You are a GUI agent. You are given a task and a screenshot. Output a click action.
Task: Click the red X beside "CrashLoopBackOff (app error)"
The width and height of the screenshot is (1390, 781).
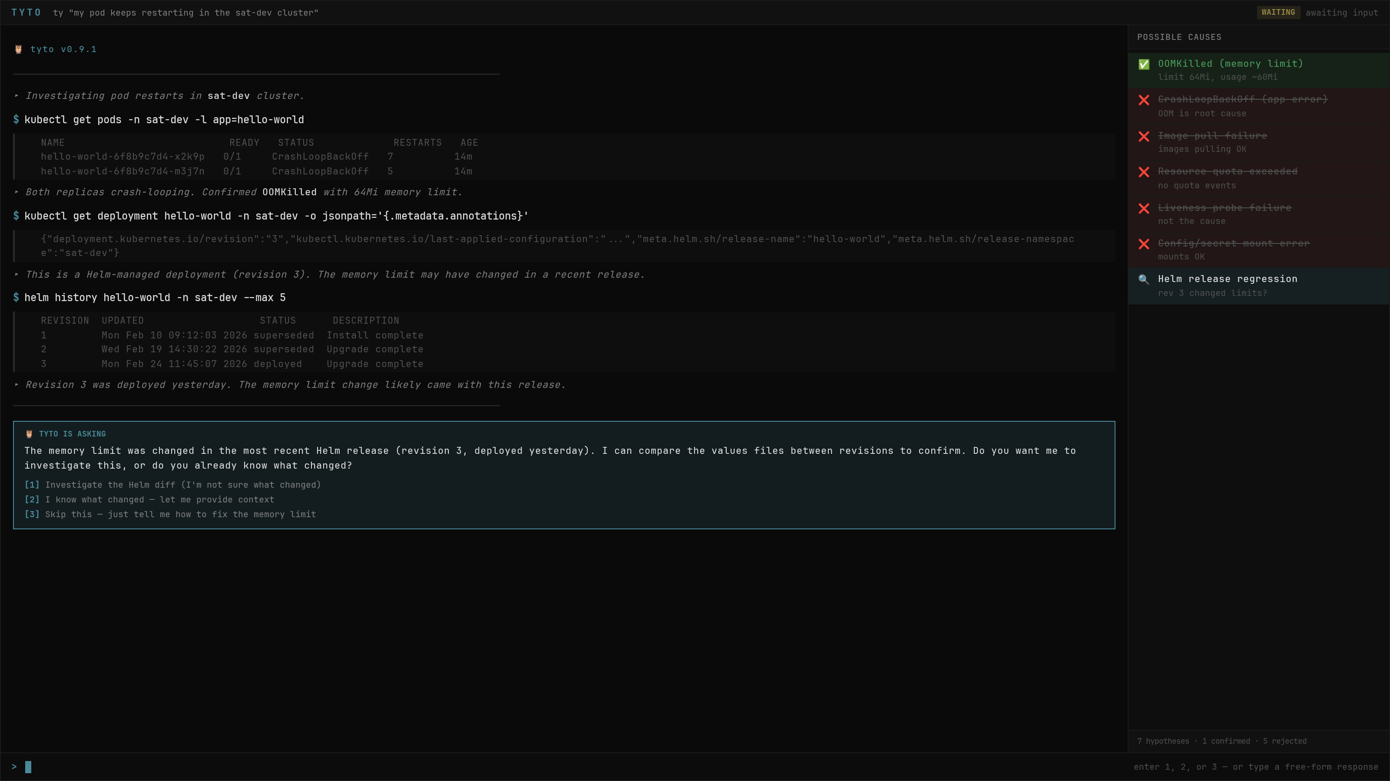tap(1145, 100)
